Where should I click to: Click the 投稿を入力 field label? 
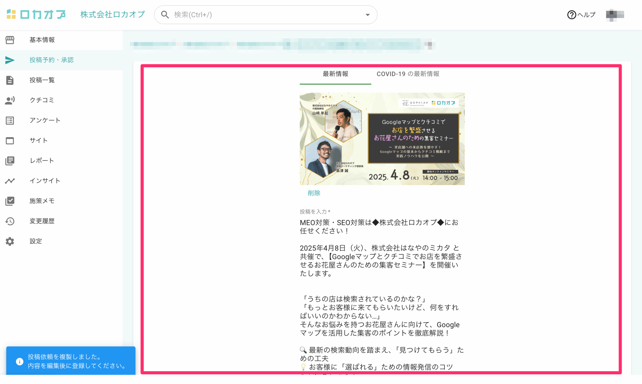coord(315,212)
